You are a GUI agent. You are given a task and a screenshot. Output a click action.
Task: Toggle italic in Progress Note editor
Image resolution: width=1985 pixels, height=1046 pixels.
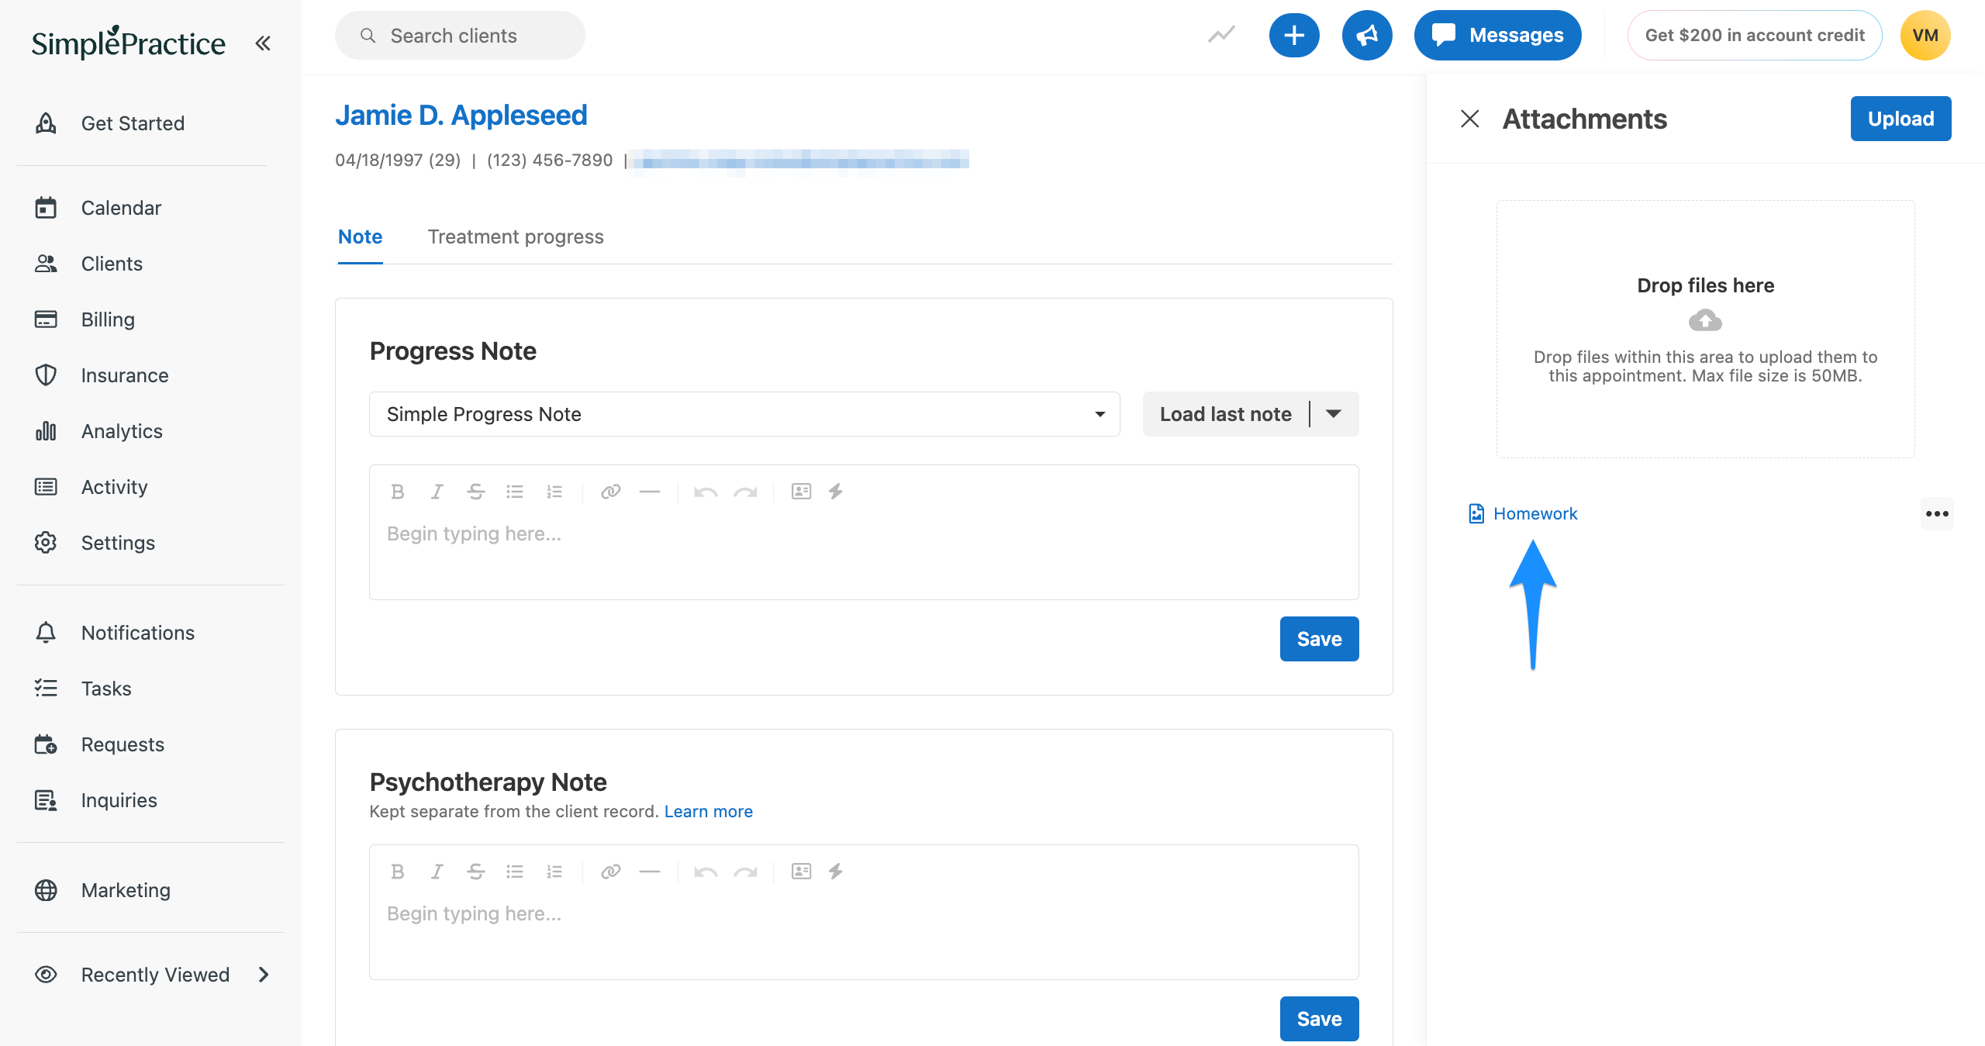(x=437, y=492)
